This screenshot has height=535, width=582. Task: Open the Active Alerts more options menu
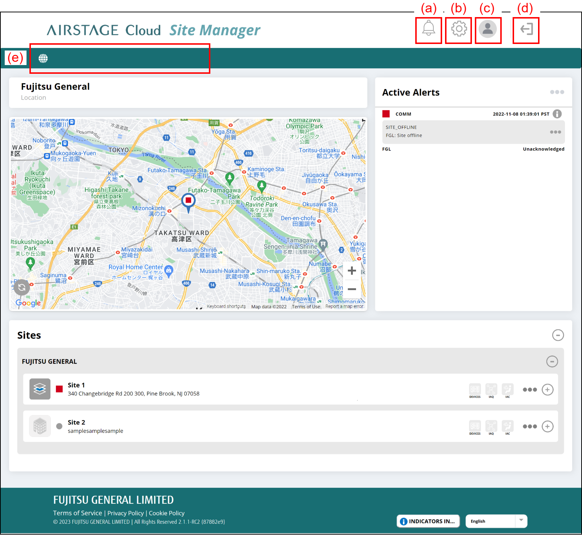point(557,92)
